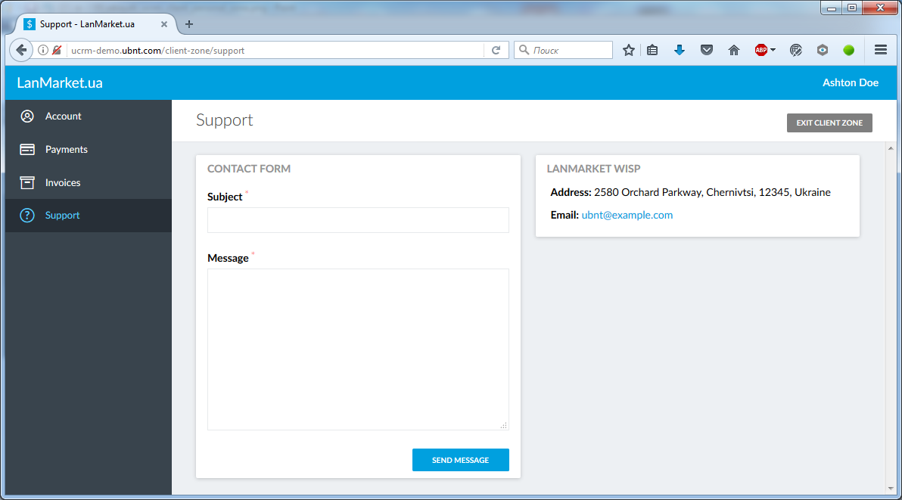Expand the Adblock Plus dropdown arrow
Image resolution: width=902 pixels, height=500 pixels.
(x=773, y=51)
